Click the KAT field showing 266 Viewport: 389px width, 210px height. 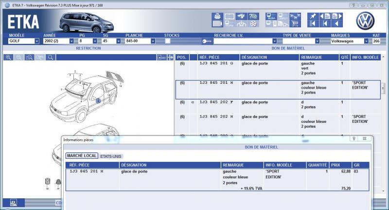pyautogui.click(x=376, y=41)
